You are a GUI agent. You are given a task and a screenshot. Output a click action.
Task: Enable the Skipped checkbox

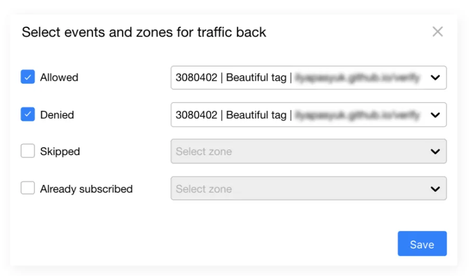click(x=28, y=151)
